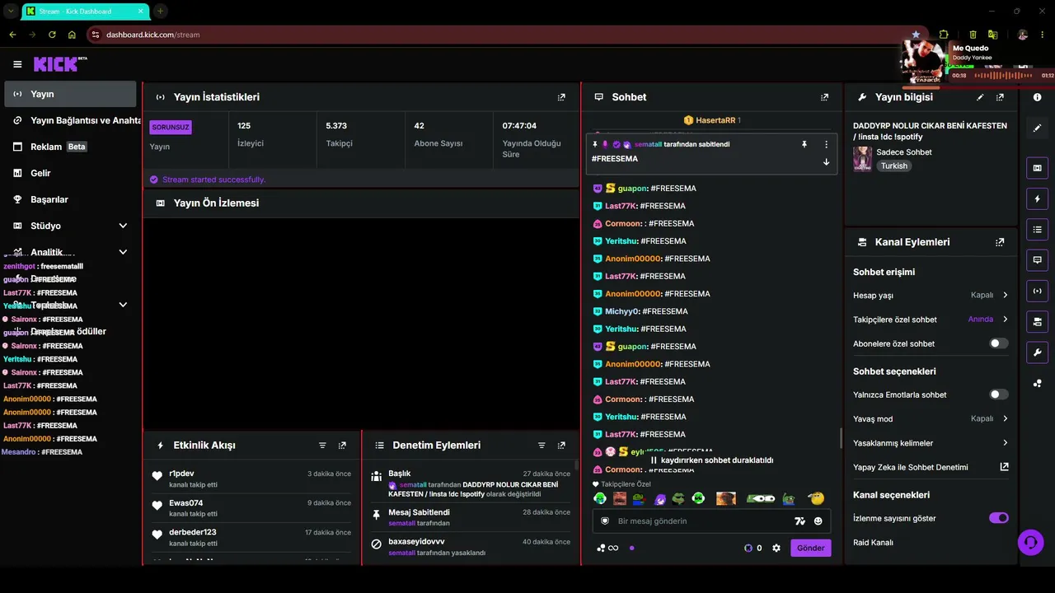
Task: Open the list icon in right sidebar
Action: tap(1037, 229)
